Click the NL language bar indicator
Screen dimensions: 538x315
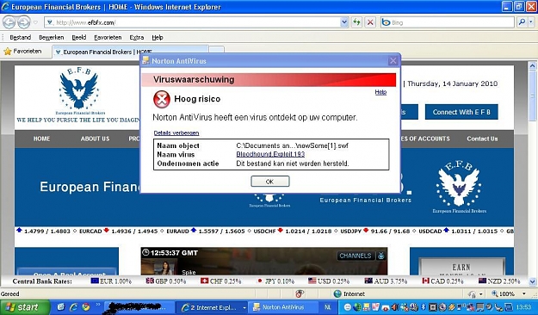(x=328, y=307)
